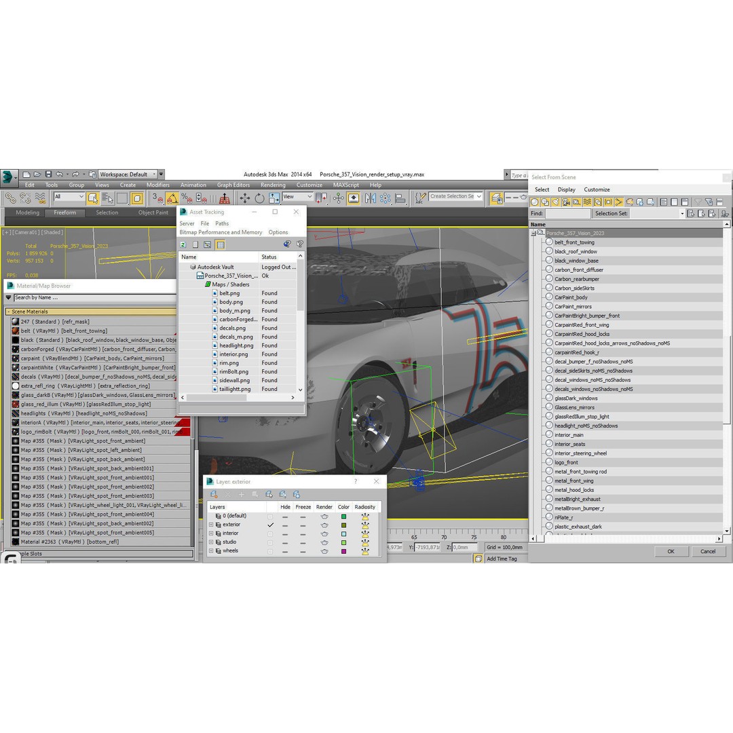733x733 pixels.
Task: Open the 3ds Max application menu logo
Action: (8, 176)
